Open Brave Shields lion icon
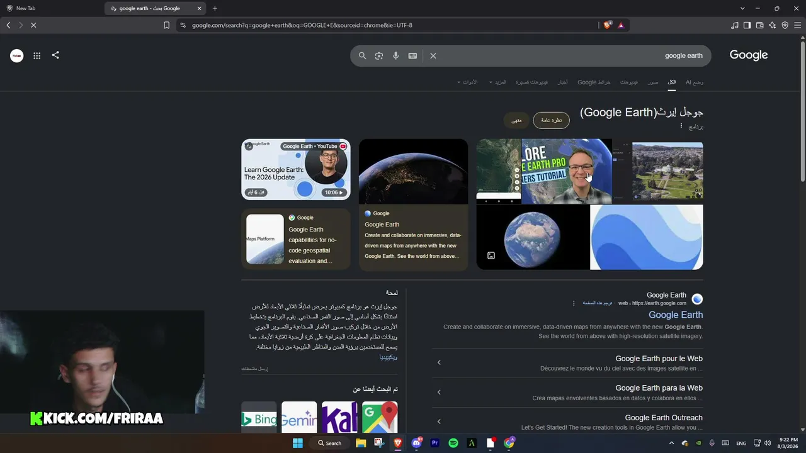Image resolution: width=806 pixels, height=453 pixels. (607, 25)
